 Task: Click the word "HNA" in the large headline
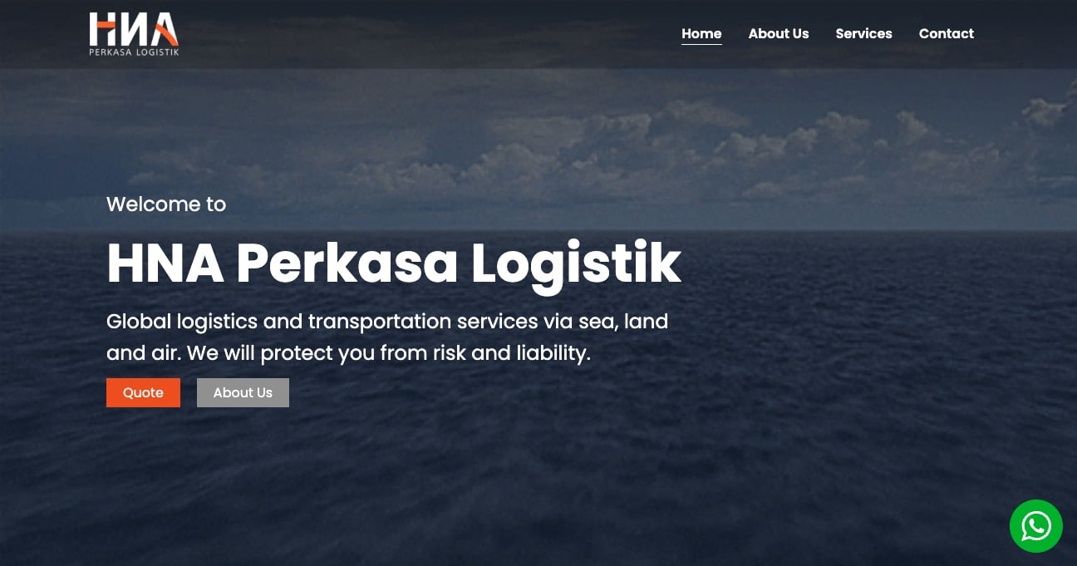[165, 264]
